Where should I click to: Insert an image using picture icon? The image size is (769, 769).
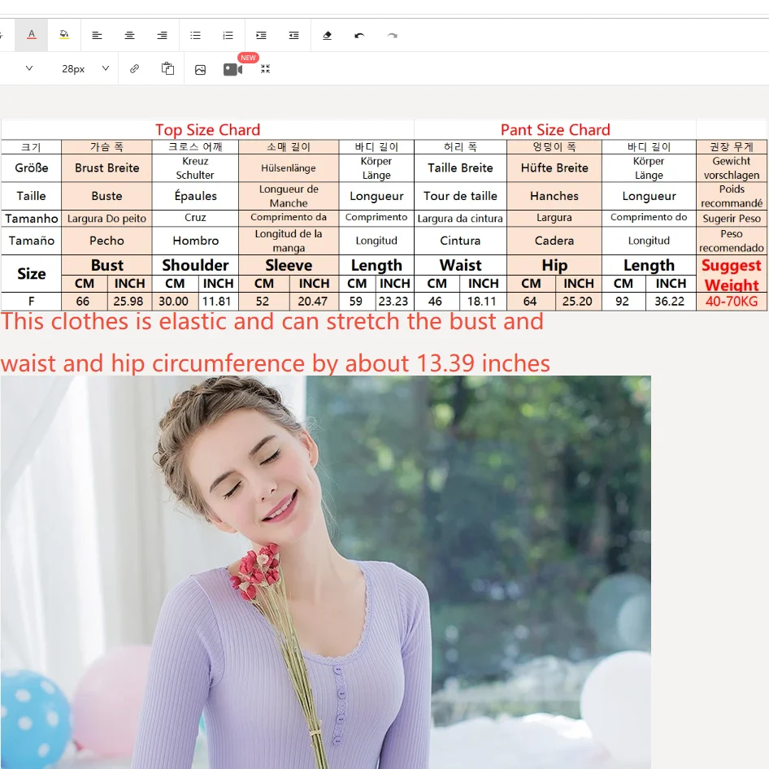tap(200, 69)
